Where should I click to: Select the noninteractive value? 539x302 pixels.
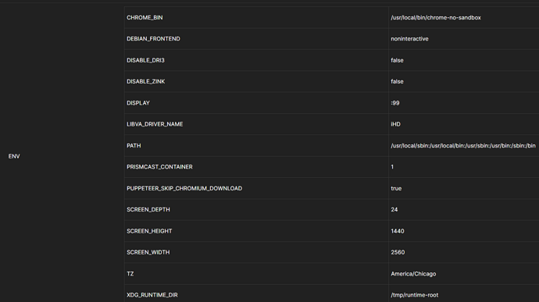point(409,39)
